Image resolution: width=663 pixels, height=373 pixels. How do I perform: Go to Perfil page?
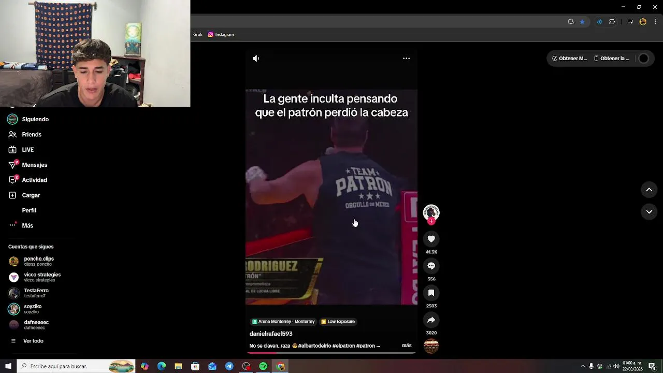click(x=29, y=210)
